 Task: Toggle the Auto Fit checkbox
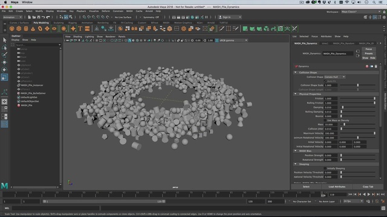325,81
